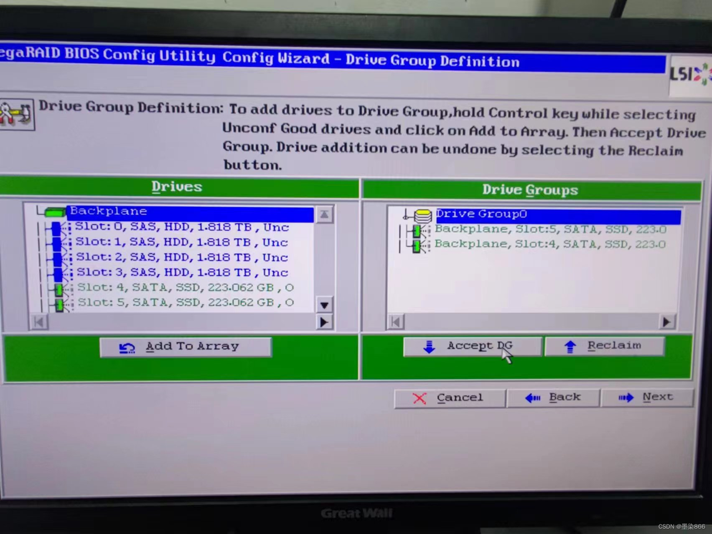
Task: Click the Add To Array button
Action: (186, 347)
